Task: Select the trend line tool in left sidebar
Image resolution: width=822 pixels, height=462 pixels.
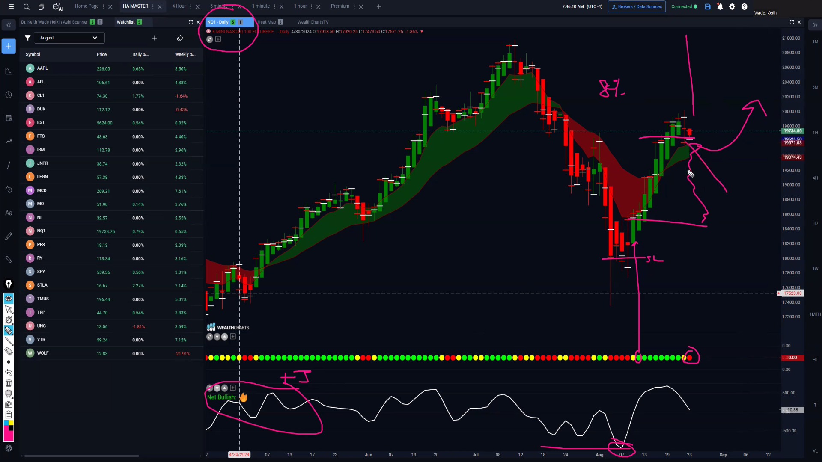Action: (x=9, y=165)
